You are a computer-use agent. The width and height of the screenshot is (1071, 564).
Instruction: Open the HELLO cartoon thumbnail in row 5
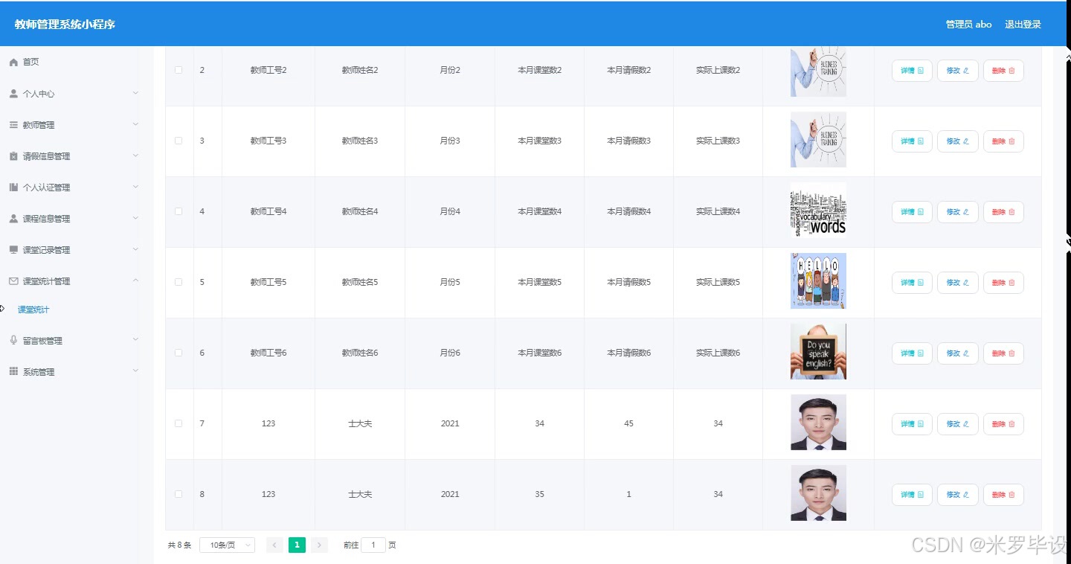(818, 281)
